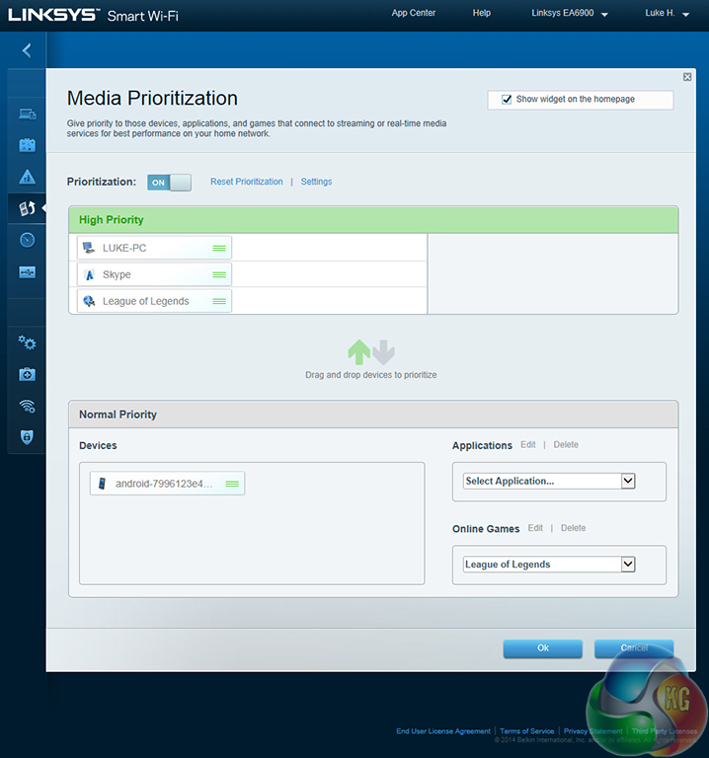
Task: Open the Select Application dropdown
Action: [x=549, y=481]
